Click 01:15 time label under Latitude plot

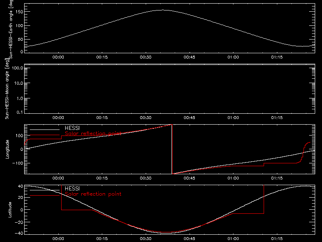(x=277, y=239)
